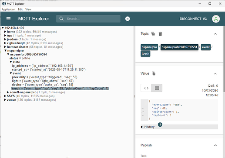This screenshot has height=158, width=225.
Task: Open the hamburger menu in the header
Action: point(8,19)
